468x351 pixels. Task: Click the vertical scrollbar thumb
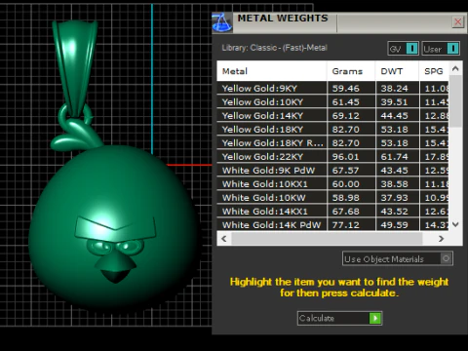455,101
